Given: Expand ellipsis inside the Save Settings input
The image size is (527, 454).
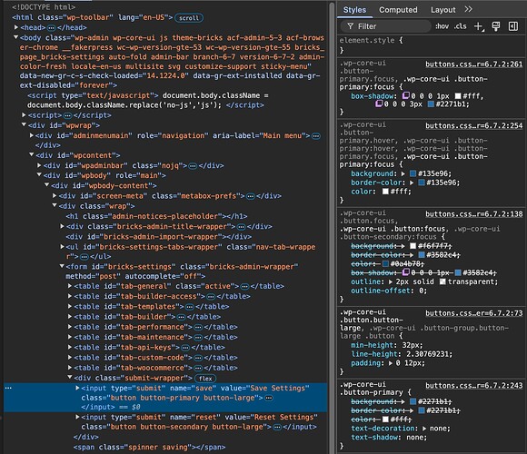Looking at the screenshot, I should pyautogui.click(x=269, y=398).
